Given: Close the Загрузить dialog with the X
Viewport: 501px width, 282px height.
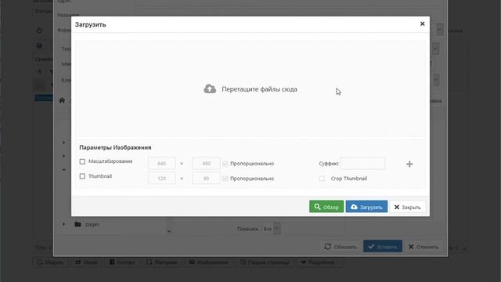Looking at the screenshot, I should (x=422, y=24).
